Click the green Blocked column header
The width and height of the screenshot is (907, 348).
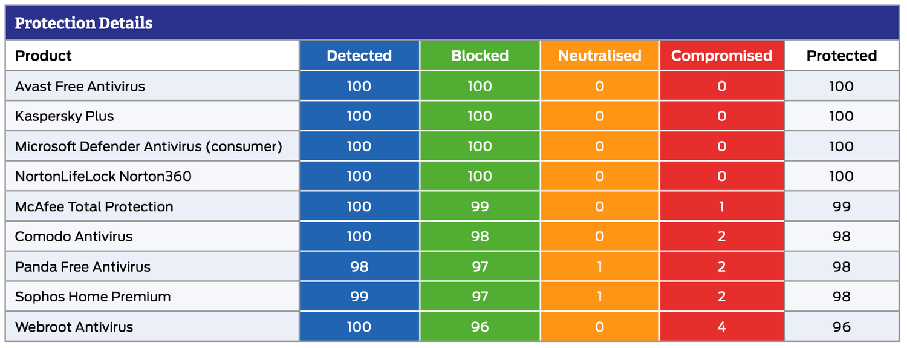pos(480,56)
